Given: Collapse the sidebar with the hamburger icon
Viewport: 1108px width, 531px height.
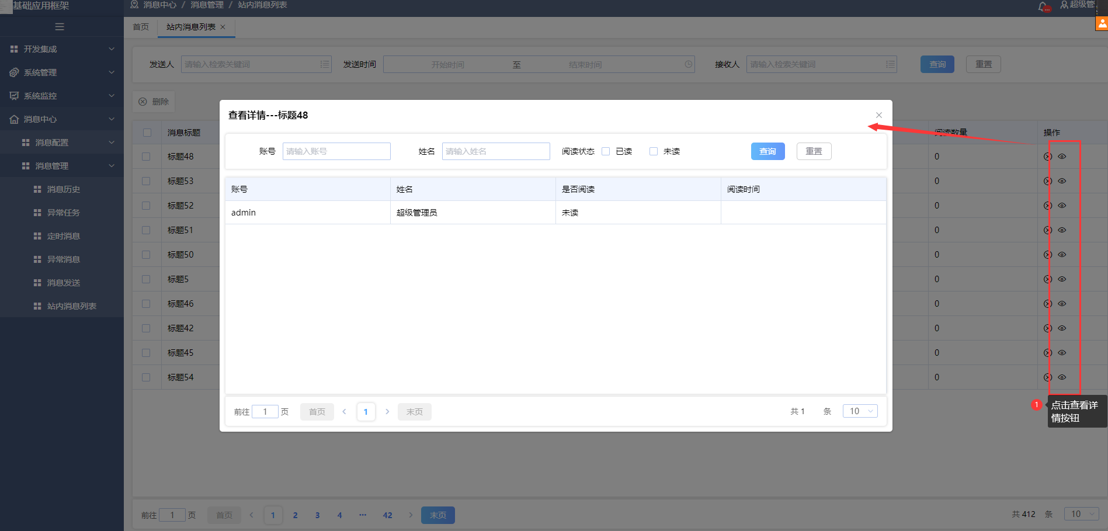Looking at the screenshot, I should click(x=60, y=27).
